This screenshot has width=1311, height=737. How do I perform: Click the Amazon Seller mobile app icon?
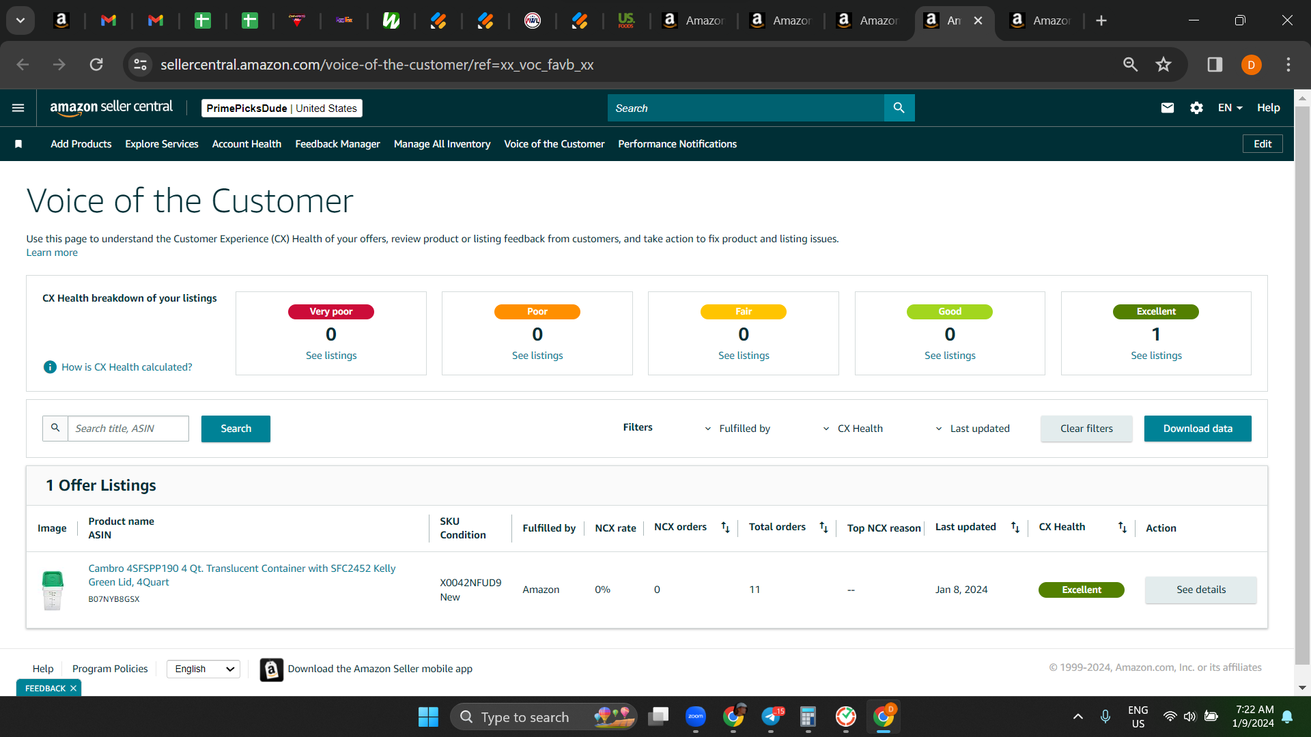271,669
